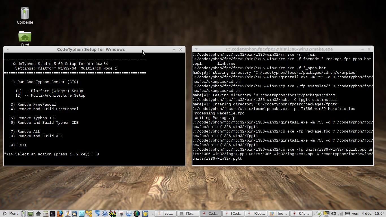Click the show desktop icon in the panel

[31, 214]
